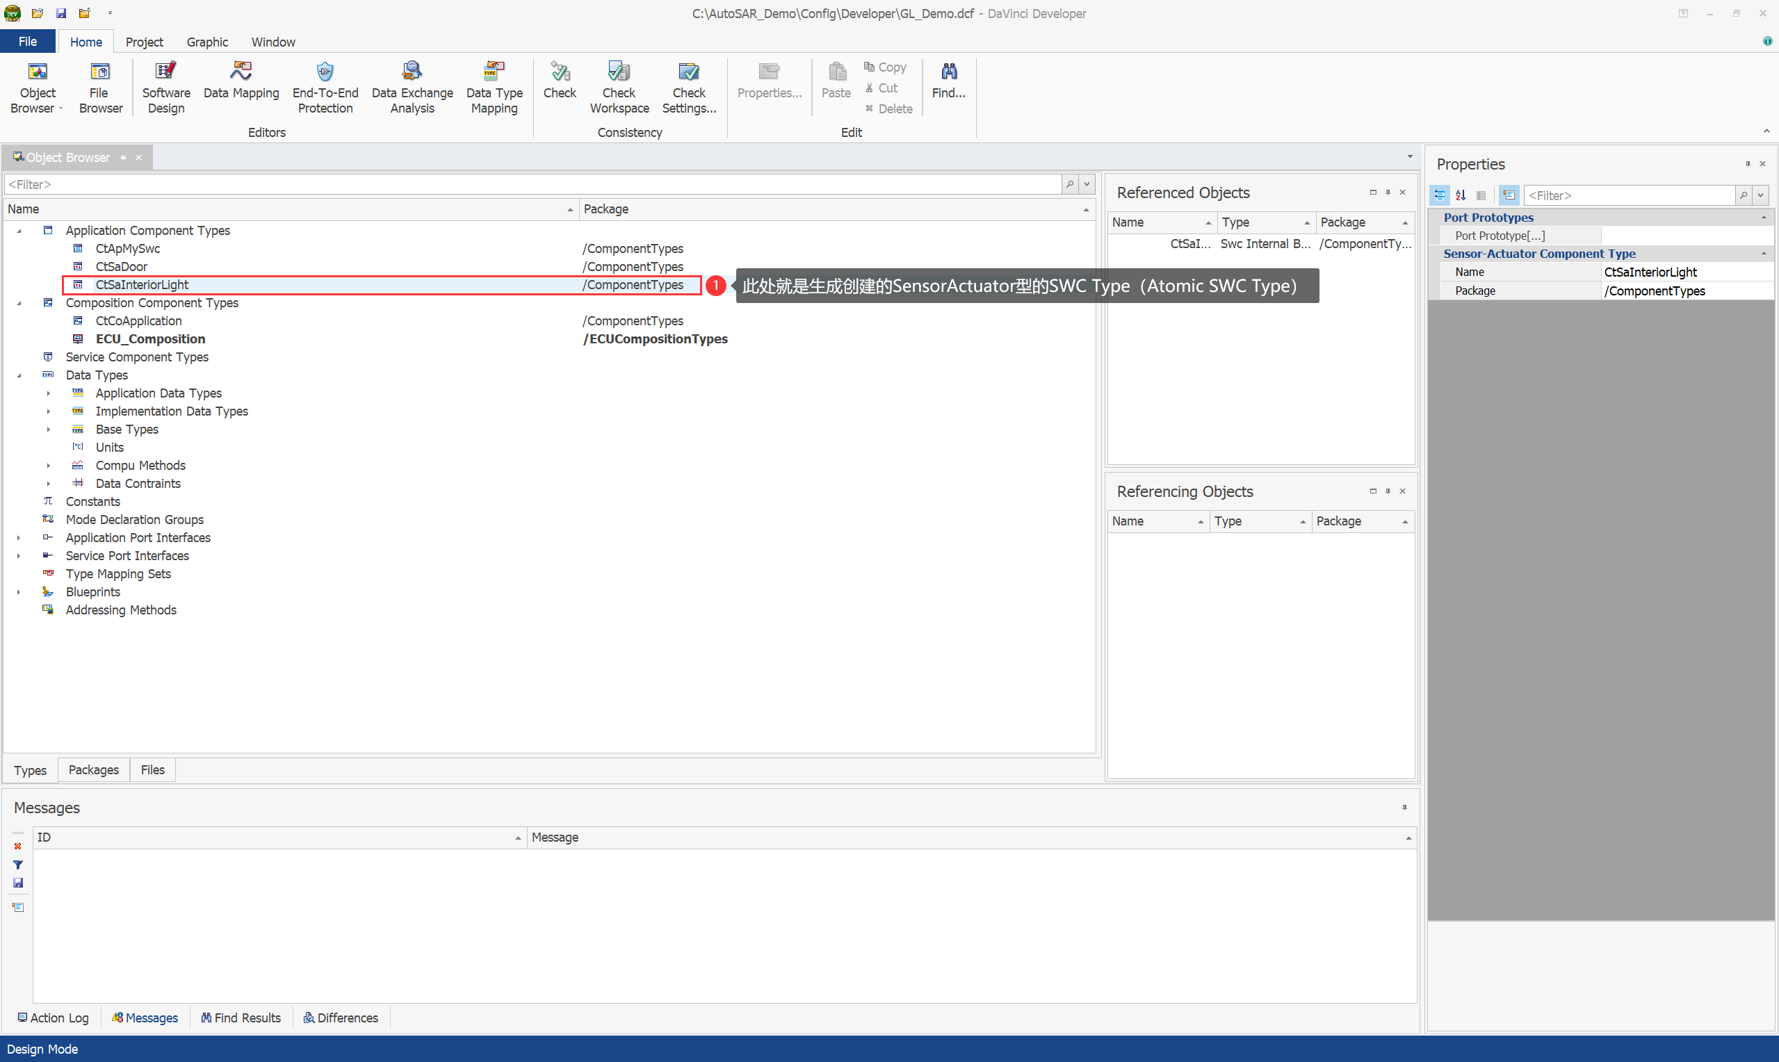1779x1062 pixels.
Task: Launch End-To-End Protection editor
Action: point(325,88)
